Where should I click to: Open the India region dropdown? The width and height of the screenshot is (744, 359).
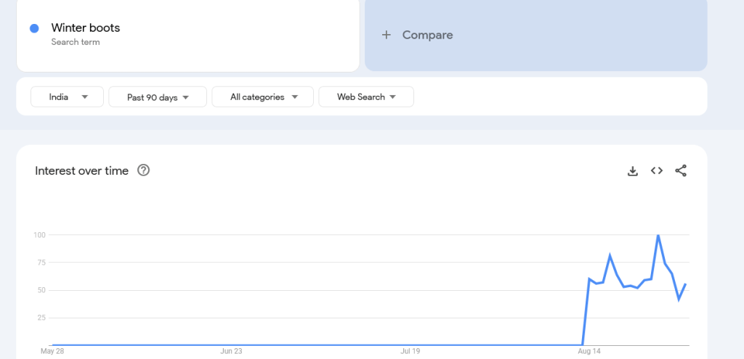pos(67,96)
